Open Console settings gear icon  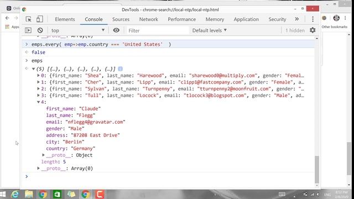[x=313, y=30]
